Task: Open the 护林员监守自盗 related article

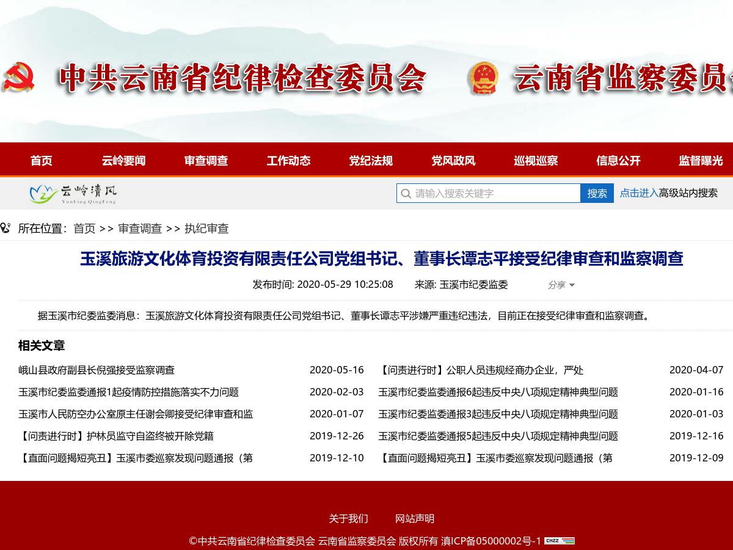Action: click(x=116, y=436)
